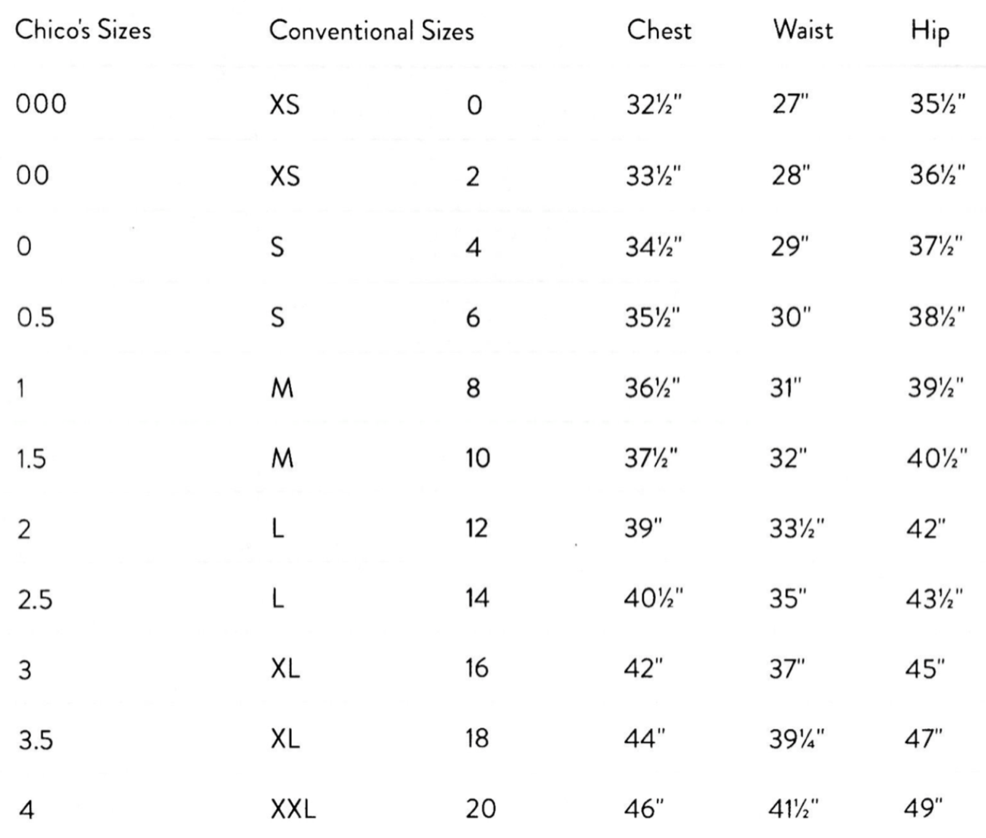Select the 27" waist measurement
This screenshot has width=986, height=838.
click(x=790, y=104)
